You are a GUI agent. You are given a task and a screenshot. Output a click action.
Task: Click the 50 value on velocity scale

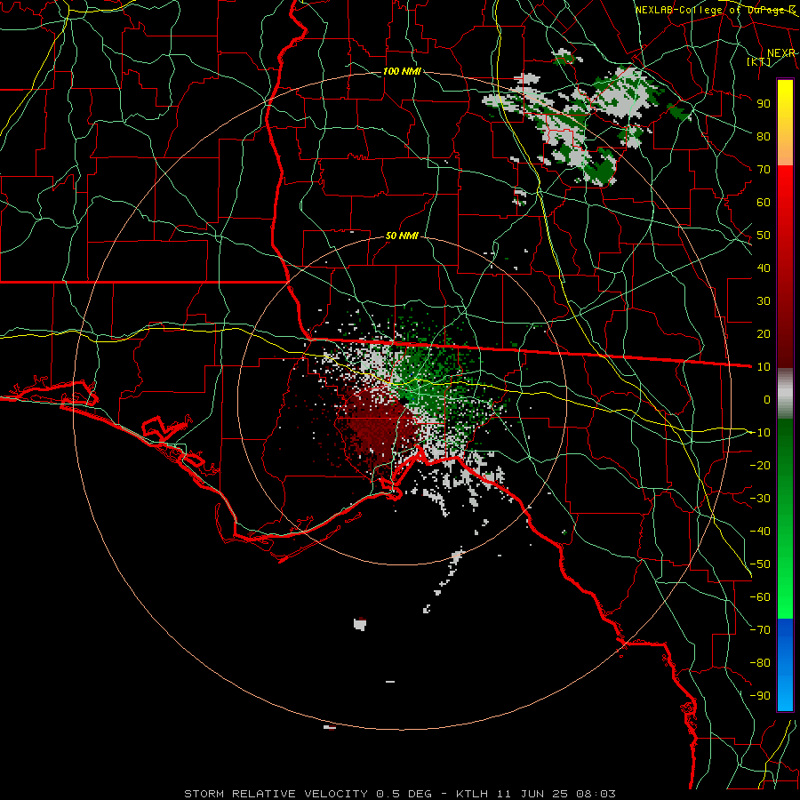click(x=764, y=236)
